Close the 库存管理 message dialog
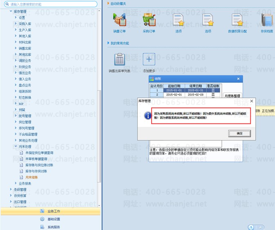This screenshot has height=230, width=275. 251,101
